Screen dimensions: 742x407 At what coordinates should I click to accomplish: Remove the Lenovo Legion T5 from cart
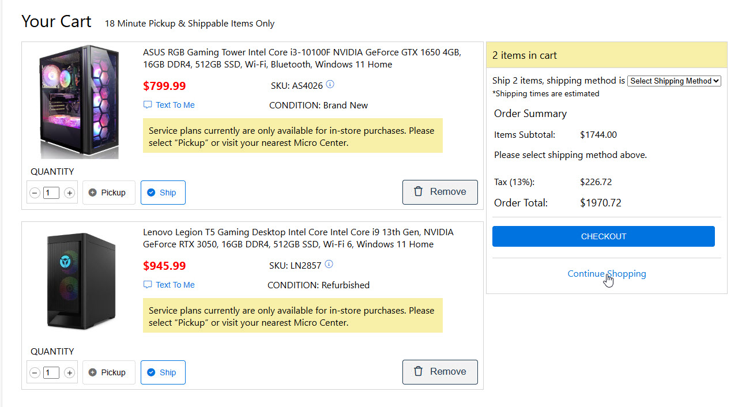coord(440,372)
